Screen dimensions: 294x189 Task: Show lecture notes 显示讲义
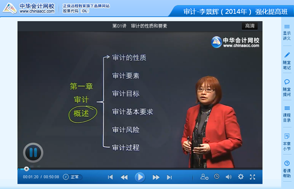point(287,32)
